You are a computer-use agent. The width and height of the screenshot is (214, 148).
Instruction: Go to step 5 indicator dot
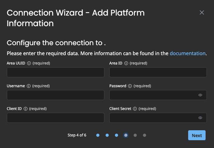pyautogui.click(x=135, y=135)
